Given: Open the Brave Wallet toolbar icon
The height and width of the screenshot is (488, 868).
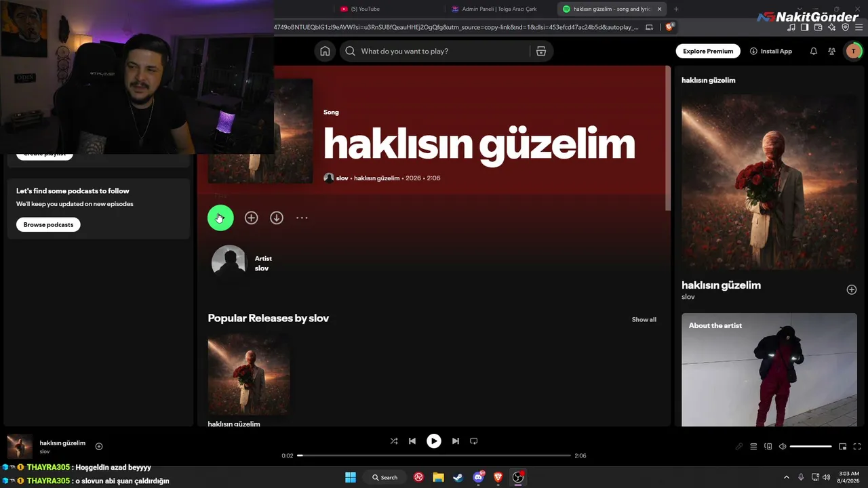Looking at the screenshot, I should [818, 28].
